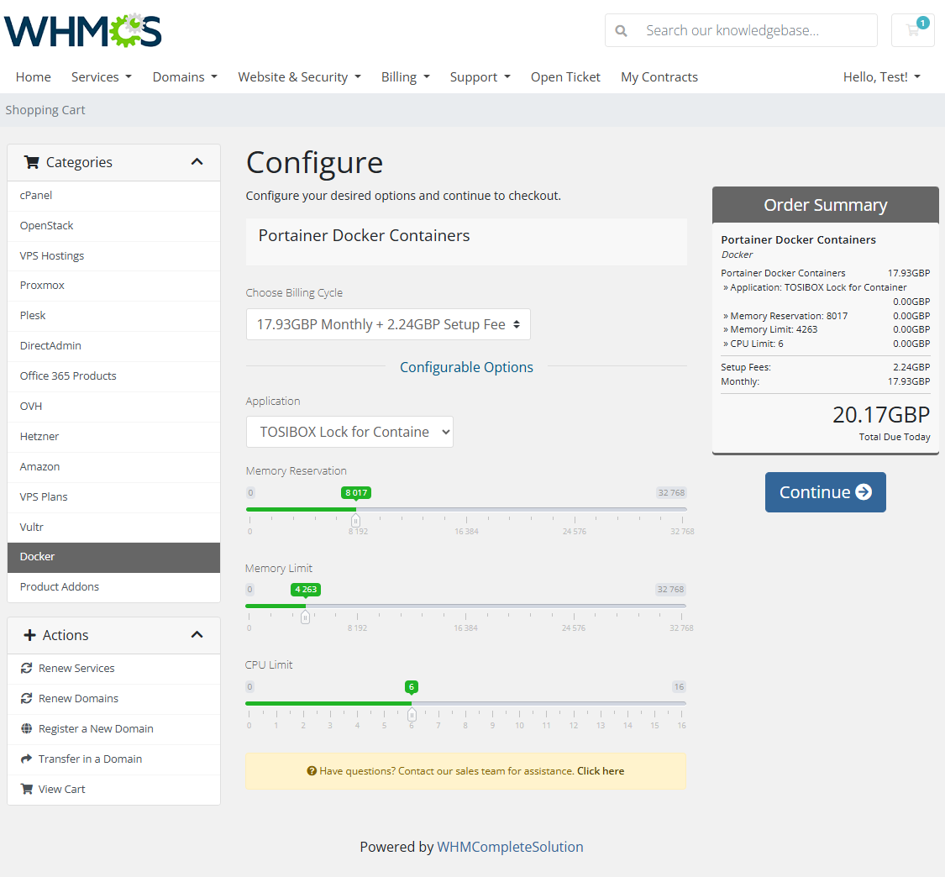Select the Product Addons category
945x877 pixels.
[114, 586]
